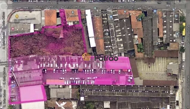Viewport: 190px width, 109px height.
Task: Select the NSC Garage map pin
Action: point(178,34)
